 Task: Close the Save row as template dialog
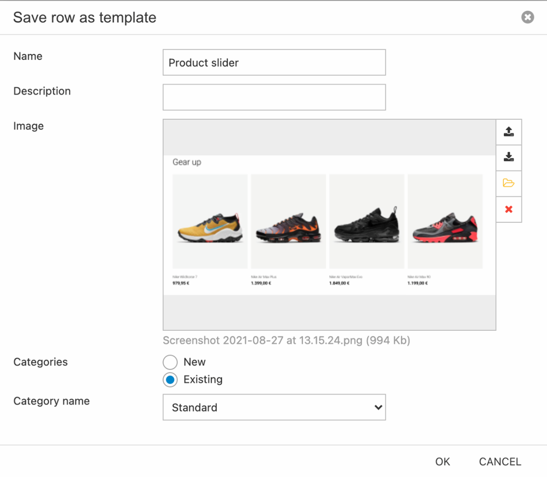point(527,17)
